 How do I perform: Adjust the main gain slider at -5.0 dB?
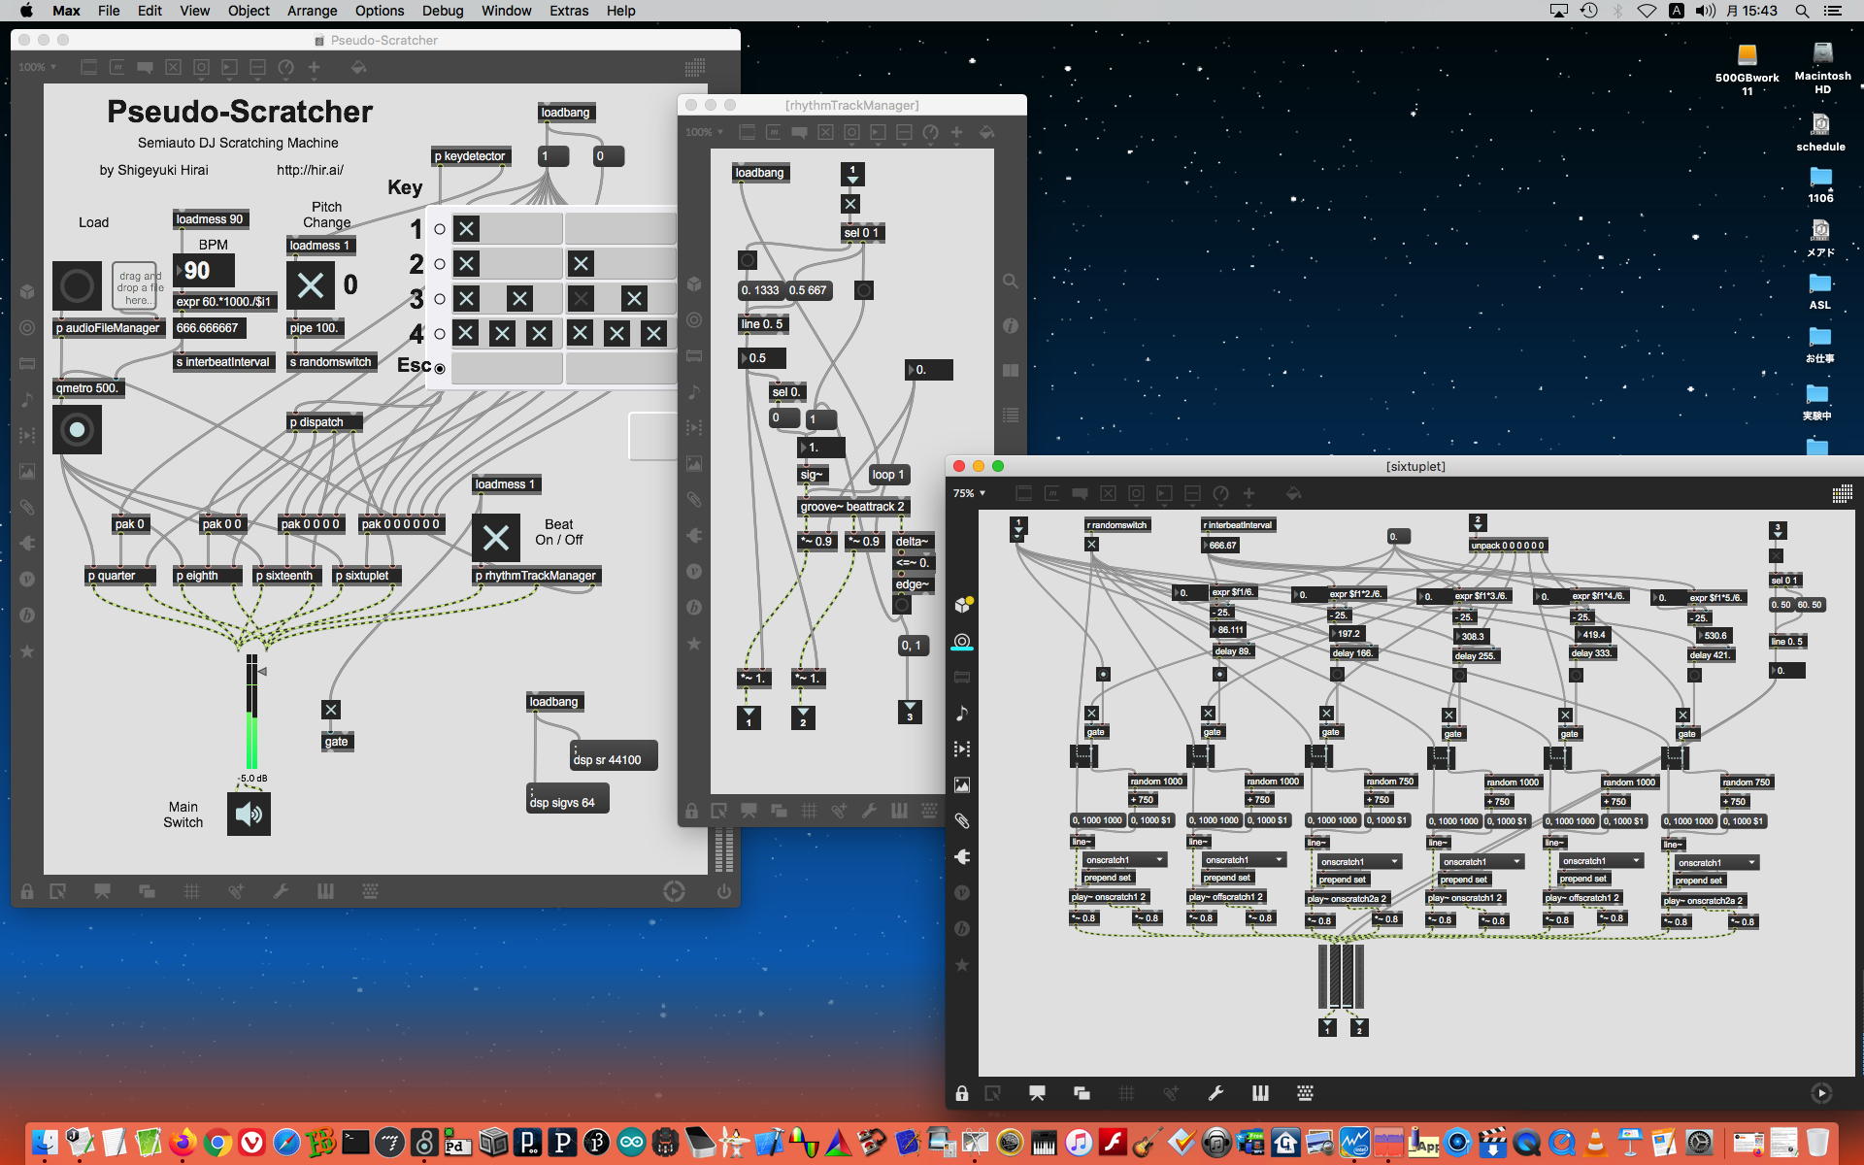tap(251, 714)
